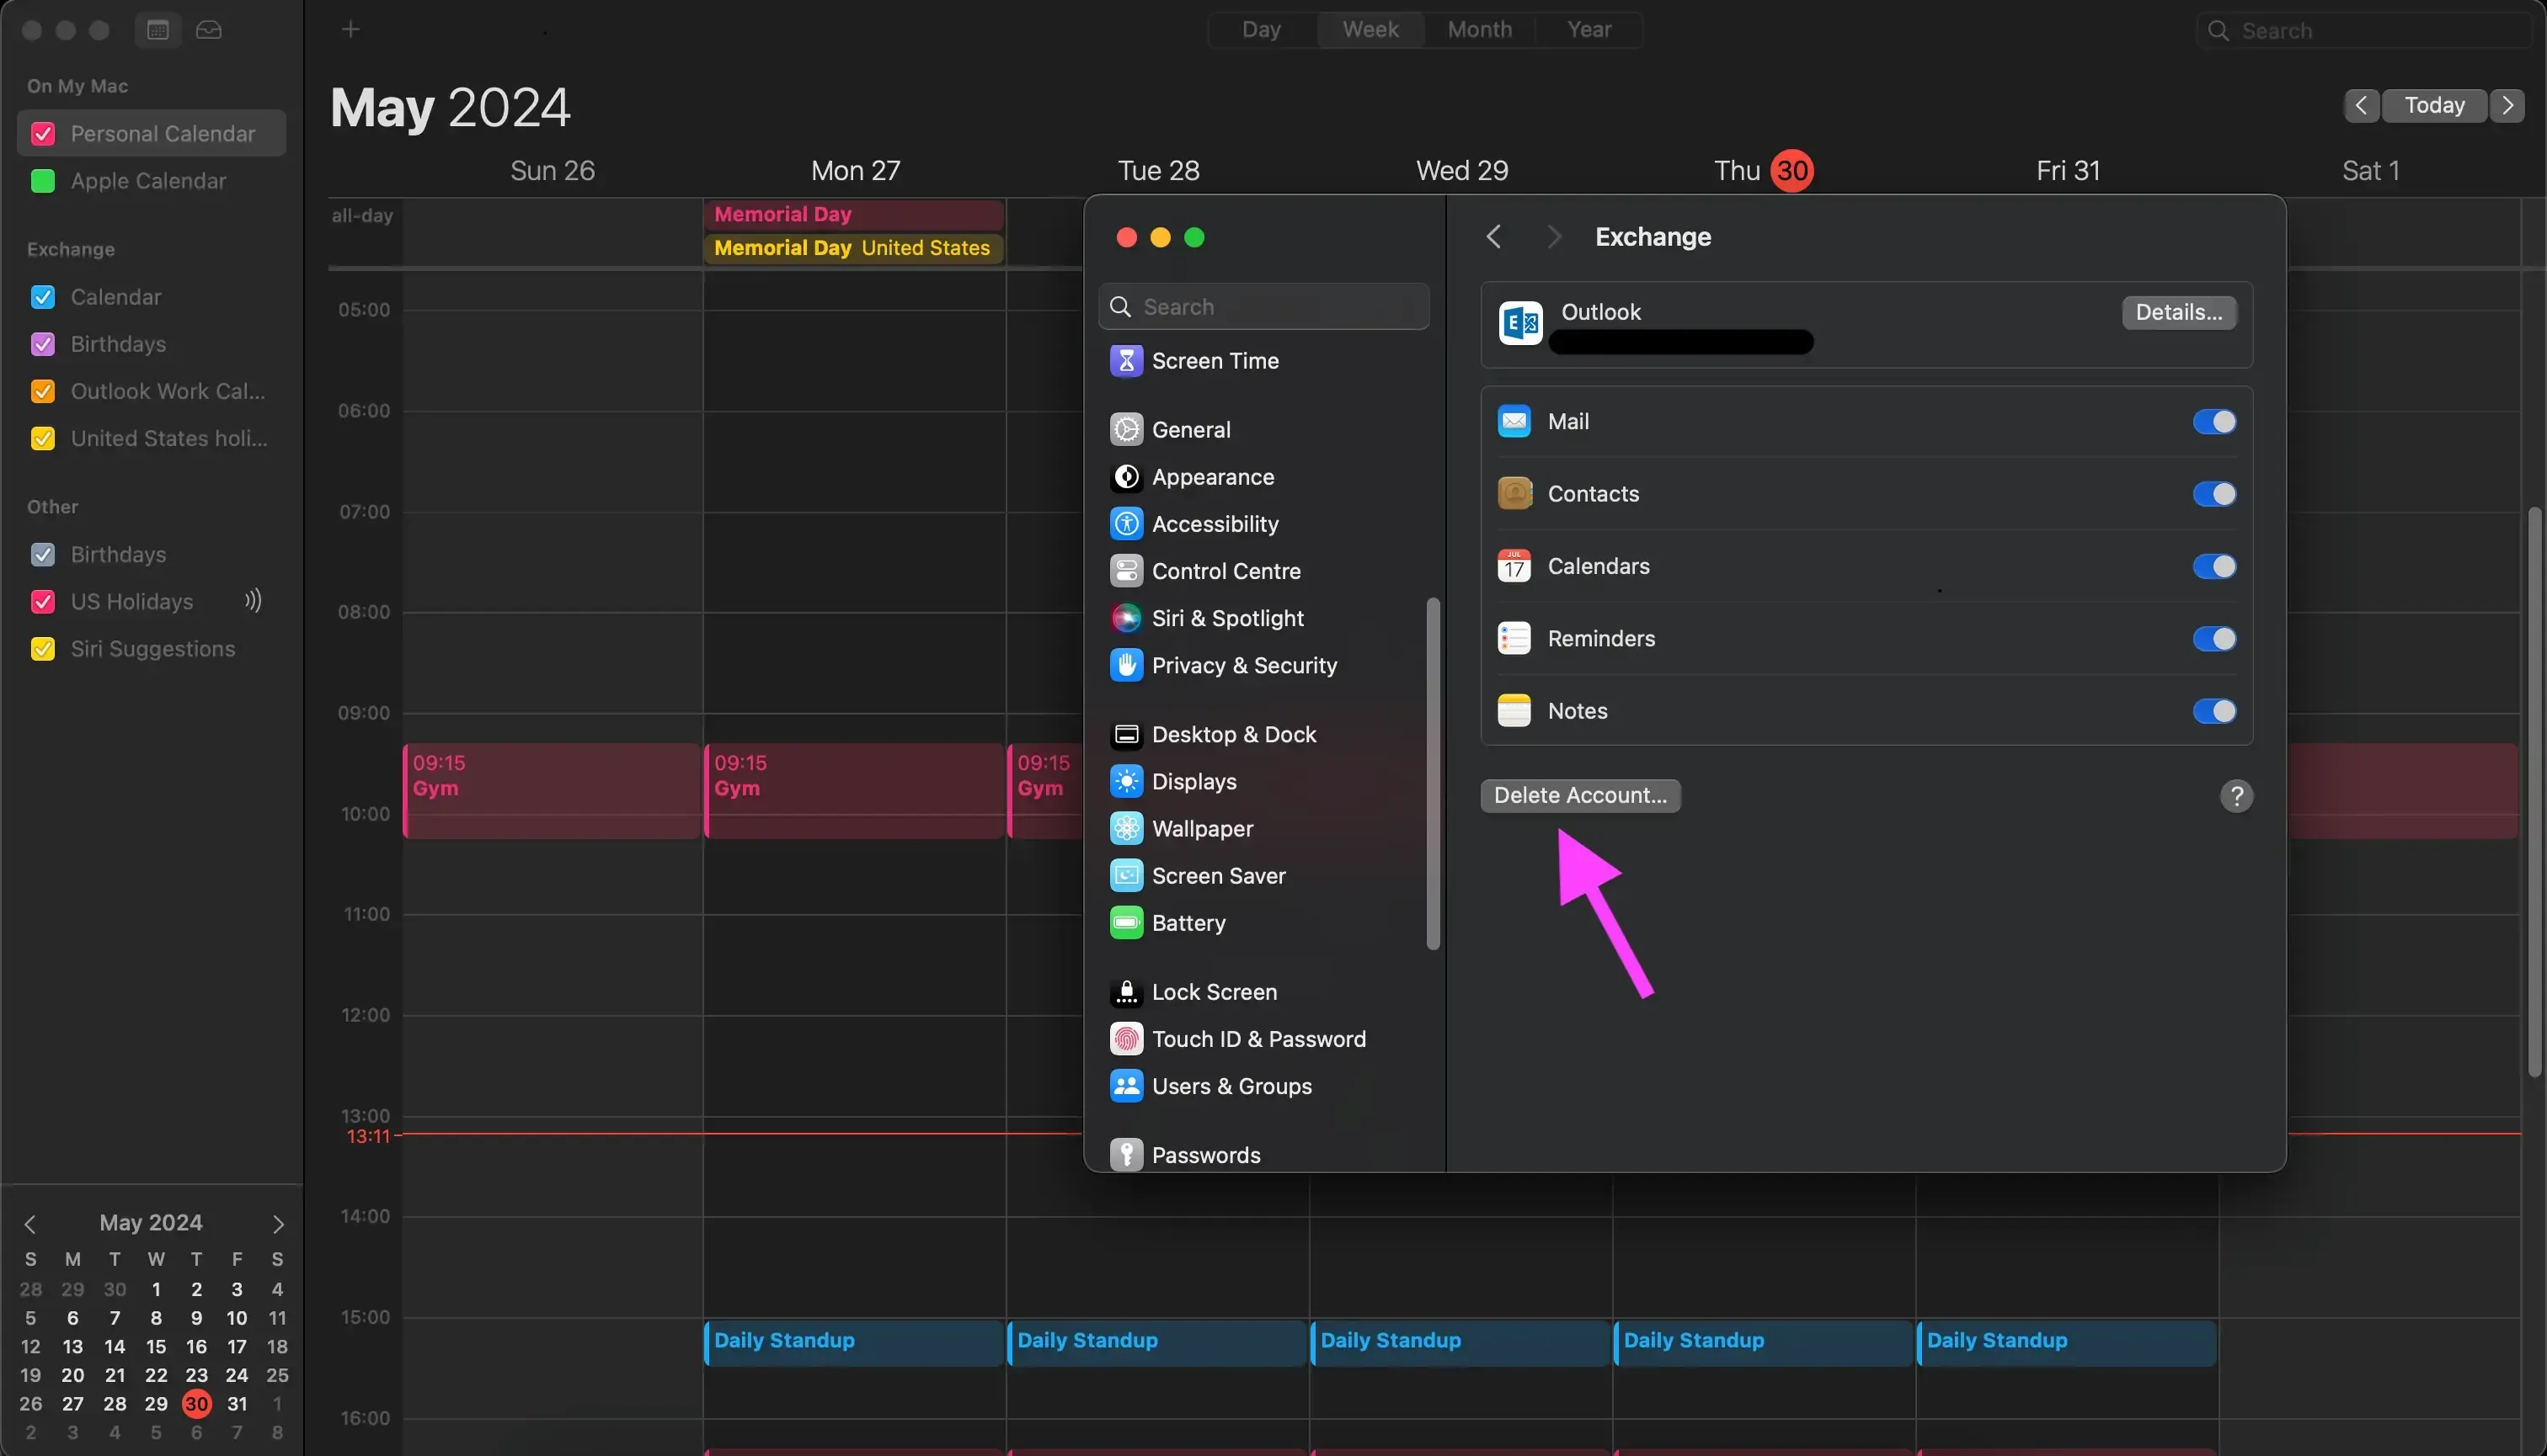Navigate to previous week with back chevron
The width and height of the screenshot is (2547, 1456).
tap(2361, 105)
